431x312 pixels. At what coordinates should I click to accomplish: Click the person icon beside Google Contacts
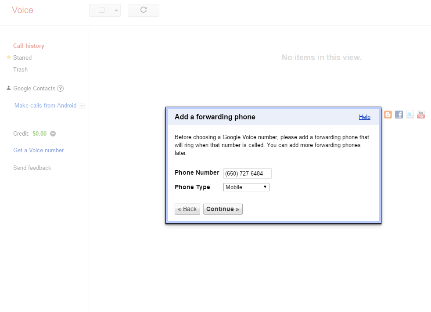[x=8, y=88]
